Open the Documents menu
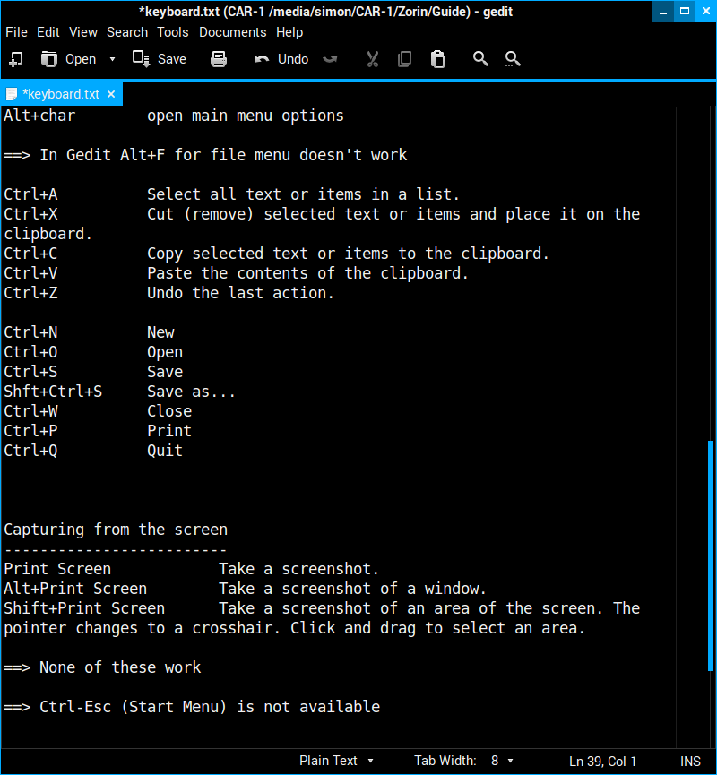Image resolution: width=717 pixels, height=775 pixels. [232, 32]
